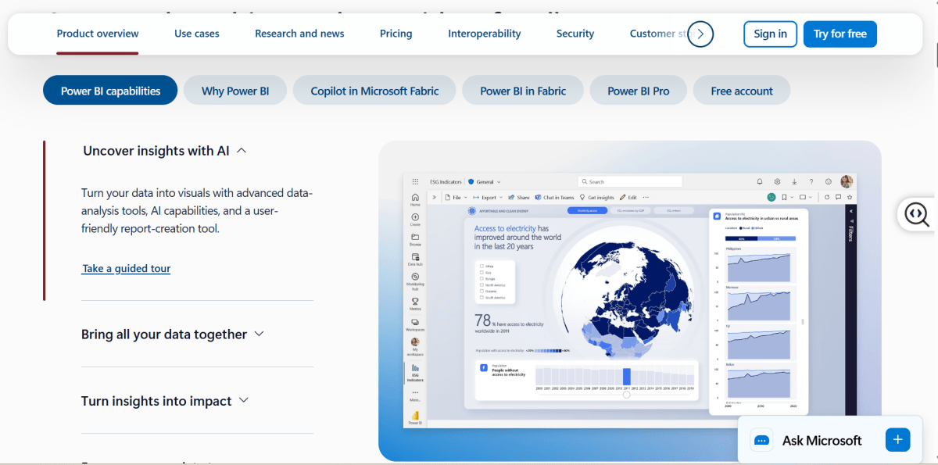Open the app launcher waffle icon in Power BI preview
Viewport: 938px width, 465px height.
pos(415,181)
